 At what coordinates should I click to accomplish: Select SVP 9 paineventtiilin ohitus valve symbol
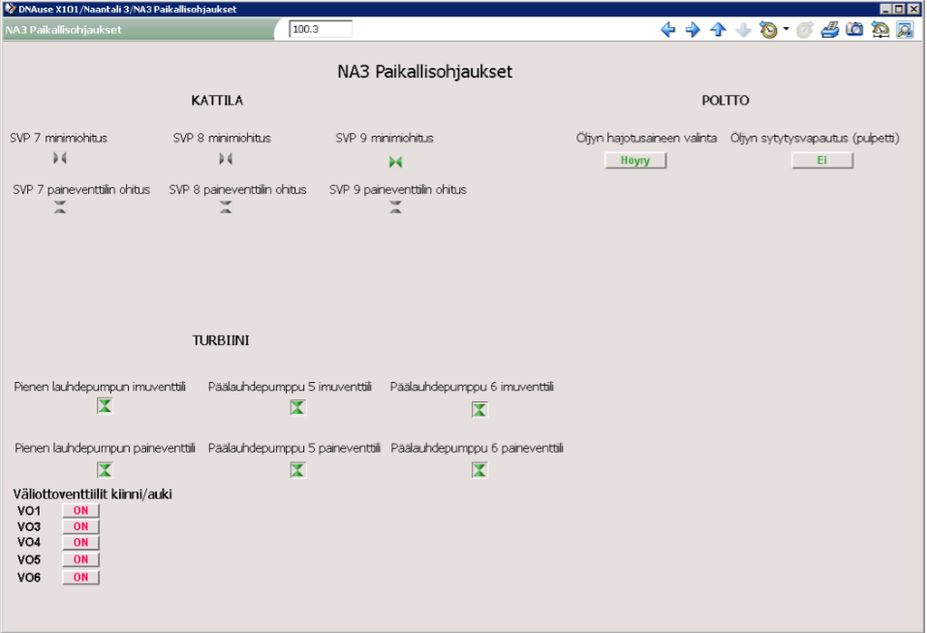[395, 206]
